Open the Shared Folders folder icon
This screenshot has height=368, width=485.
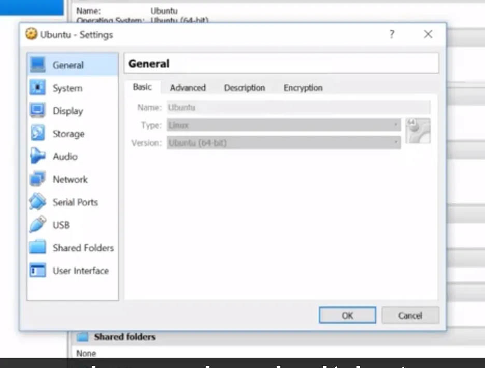click(38, 247)
